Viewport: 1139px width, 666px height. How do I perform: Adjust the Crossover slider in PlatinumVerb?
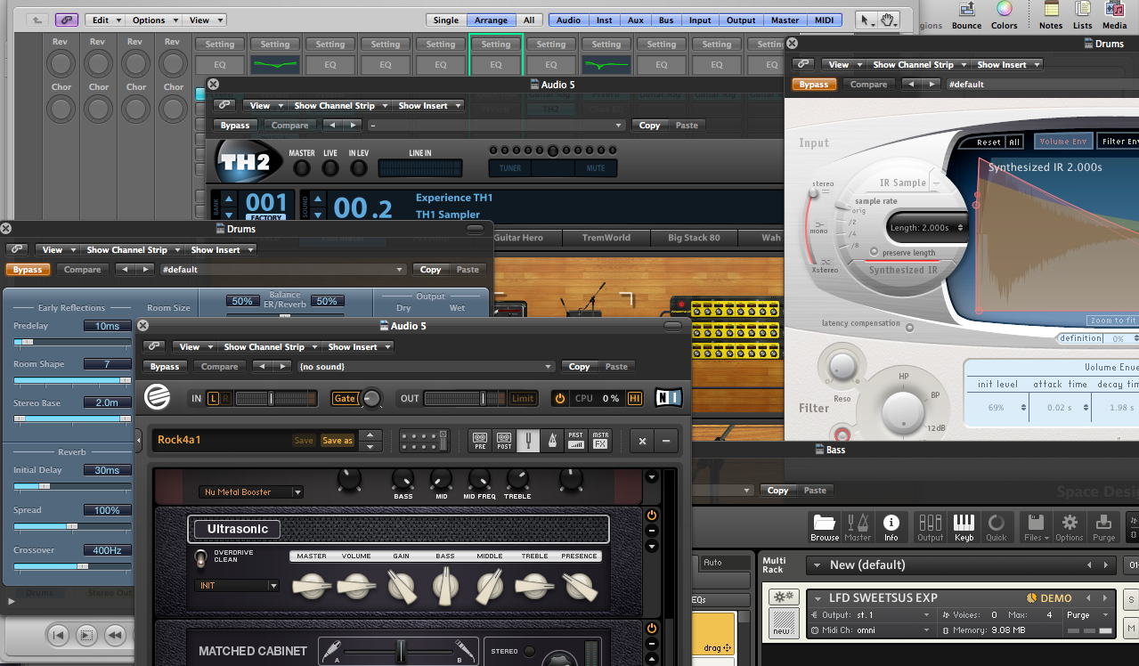click(x=73, y=566)
